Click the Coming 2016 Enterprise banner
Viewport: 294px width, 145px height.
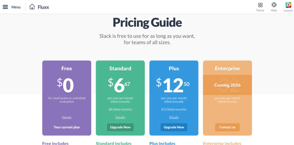[x=227, y=85]
